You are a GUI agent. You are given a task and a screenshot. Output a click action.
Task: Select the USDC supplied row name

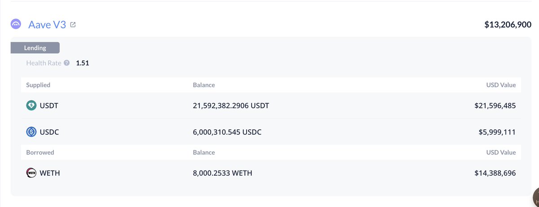tap(49, 132)
